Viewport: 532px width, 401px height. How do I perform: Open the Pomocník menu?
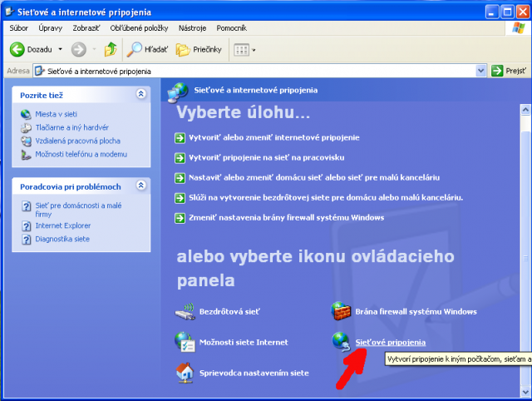click(x=231, y=28)
